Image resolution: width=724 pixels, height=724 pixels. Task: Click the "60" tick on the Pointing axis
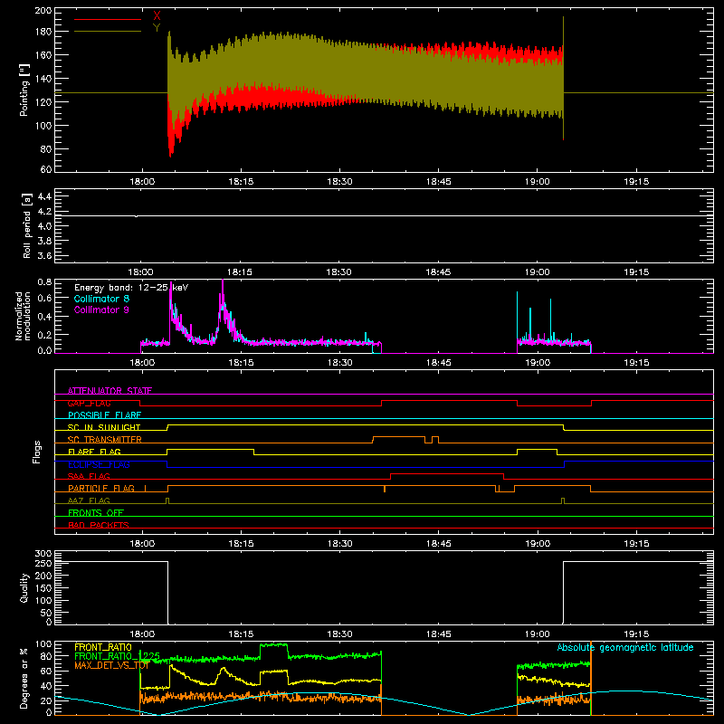click(46, 169)
